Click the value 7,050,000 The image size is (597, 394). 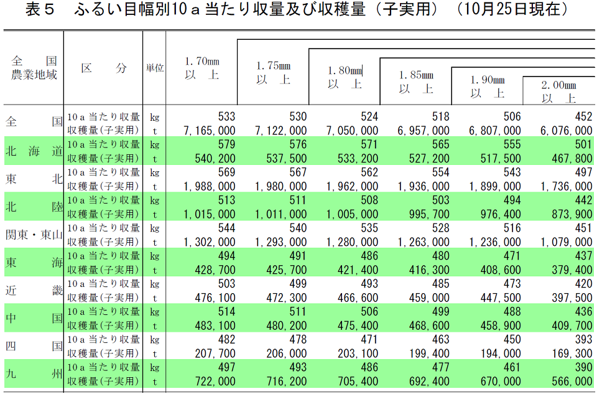pos(352,131)
